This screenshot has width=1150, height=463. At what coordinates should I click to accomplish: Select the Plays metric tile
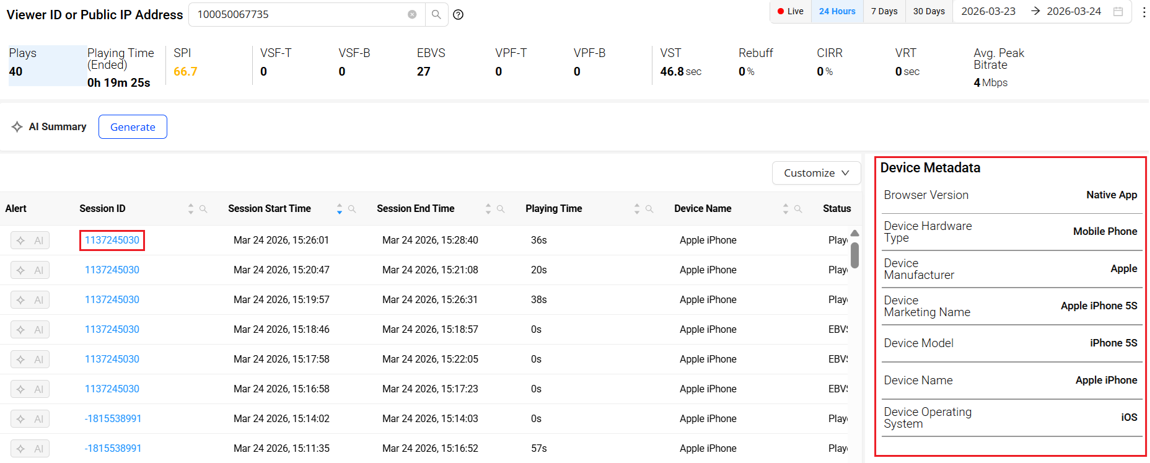(x=46, y=65)
